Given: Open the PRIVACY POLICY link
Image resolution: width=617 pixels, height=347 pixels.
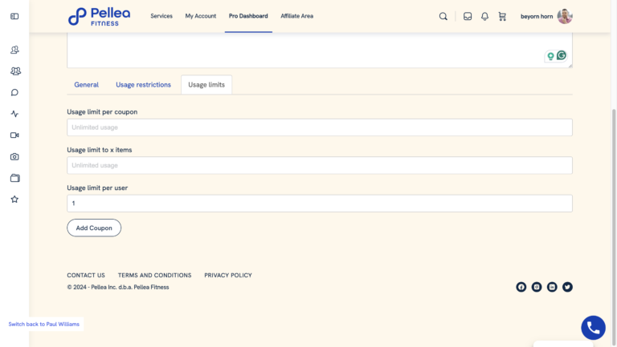Looking at the screenshot, I should (228, 275).
